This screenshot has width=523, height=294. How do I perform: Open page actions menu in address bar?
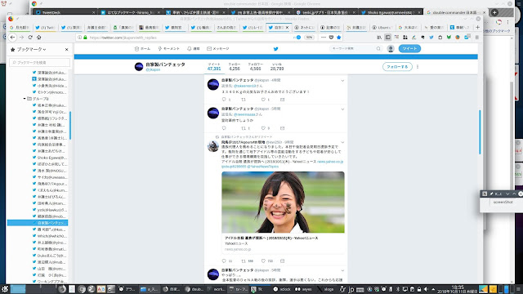point(324,38)
